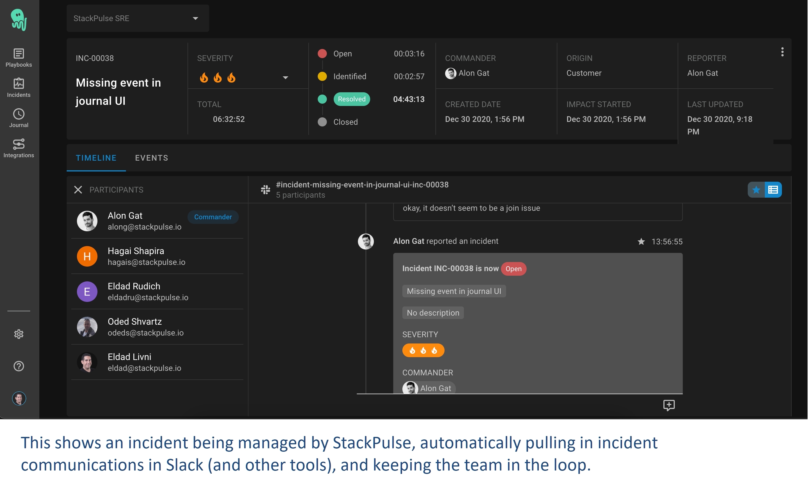Click the '5 participants' label

coord(301,195)
